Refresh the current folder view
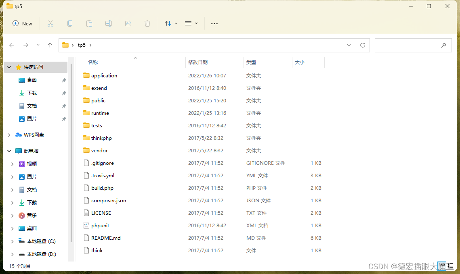 [x=362, y=45]
